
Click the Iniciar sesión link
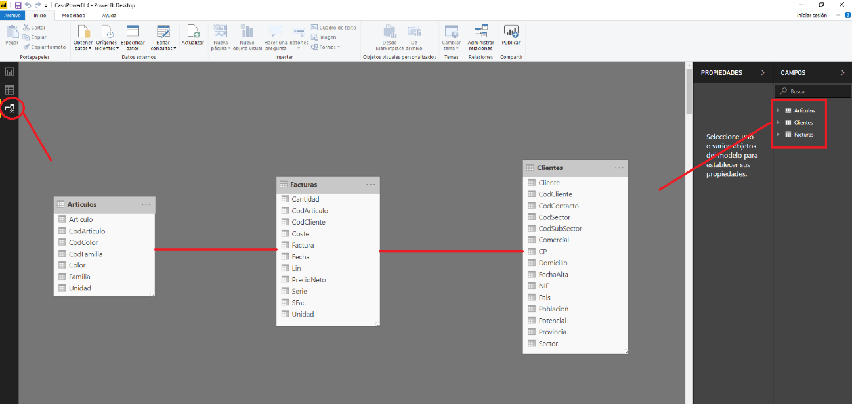tap(812, 15)
